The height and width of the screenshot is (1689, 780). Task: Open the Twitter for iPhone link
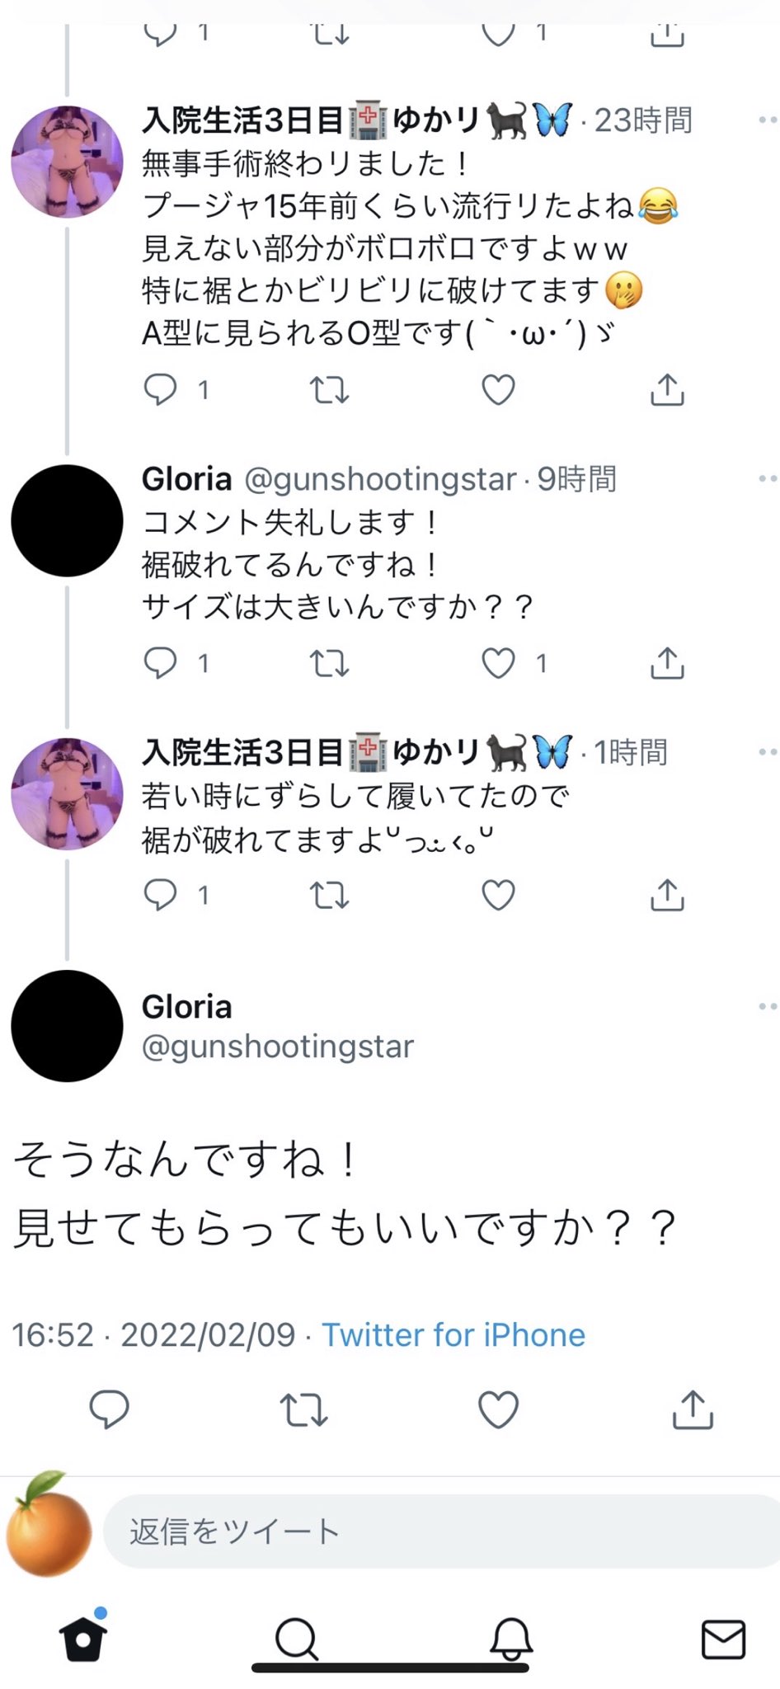click(x=453, y=1335)
